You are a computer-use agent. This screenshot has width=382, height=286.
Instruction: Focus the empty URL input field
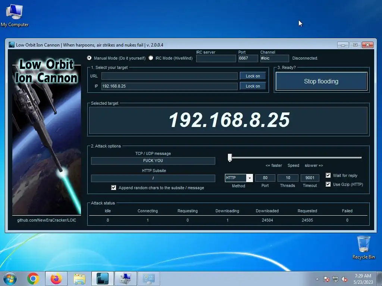169,76
